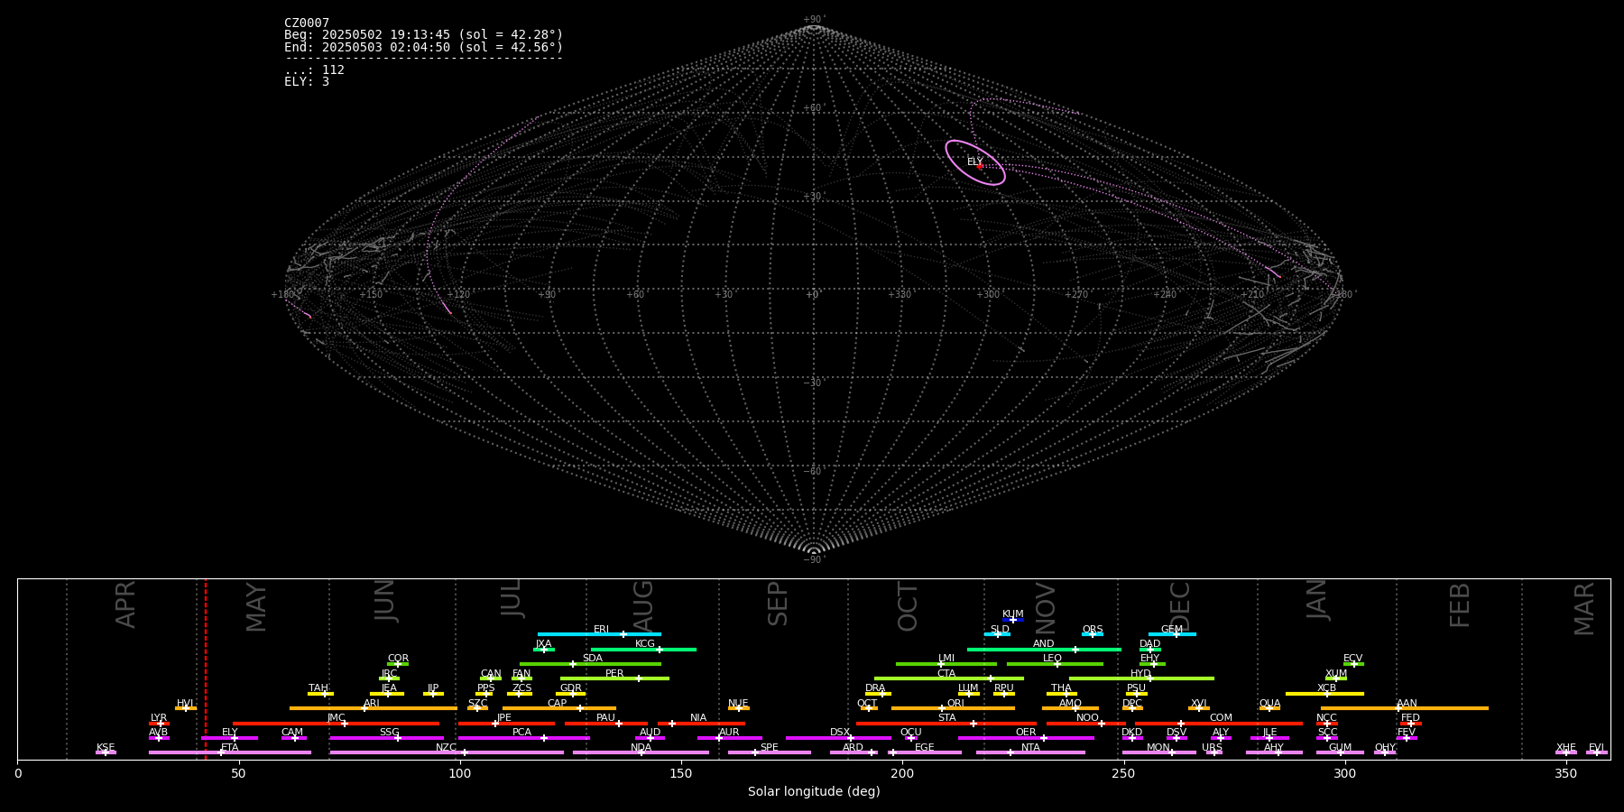
Task: Select the PAU shower label
Action: coord(605,718)
